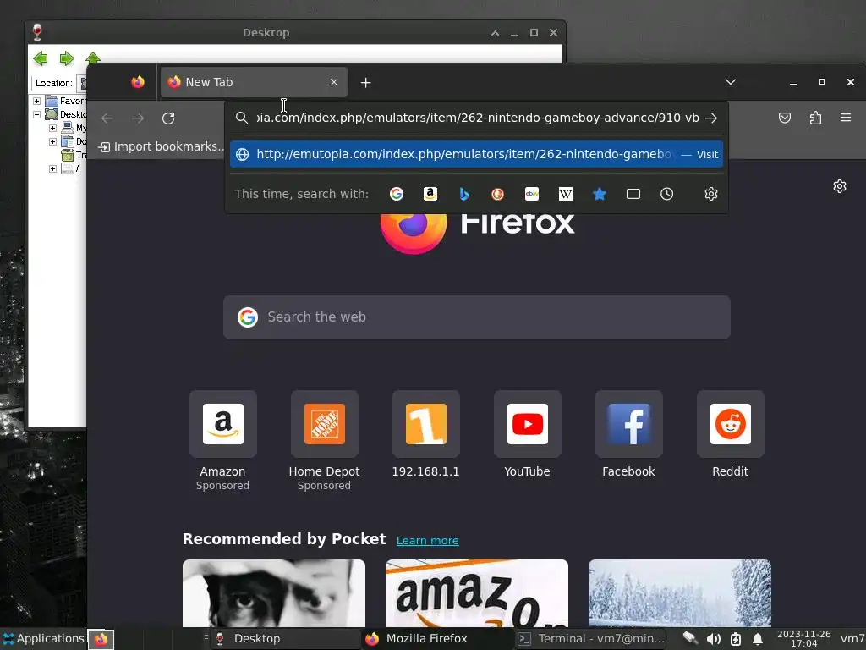Open Pocket story with Amazon logo image
Viewport: 866px width, 650px height.
[x=477, y=593]
